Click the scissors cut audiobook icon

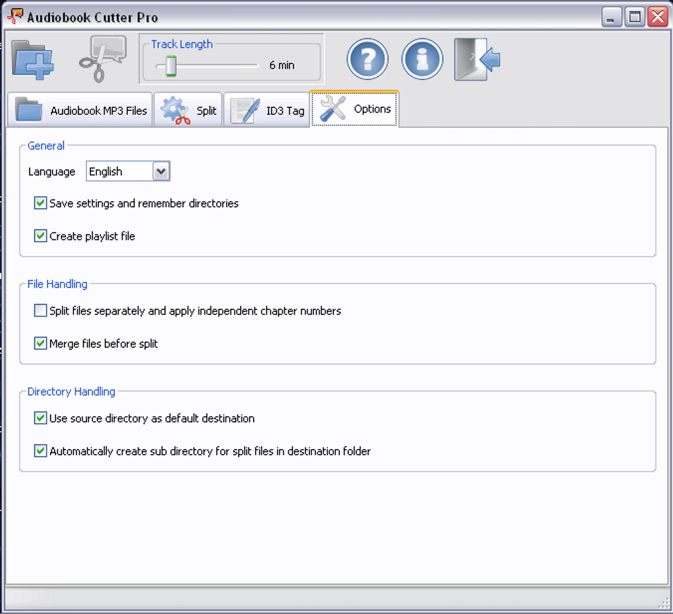102,59
